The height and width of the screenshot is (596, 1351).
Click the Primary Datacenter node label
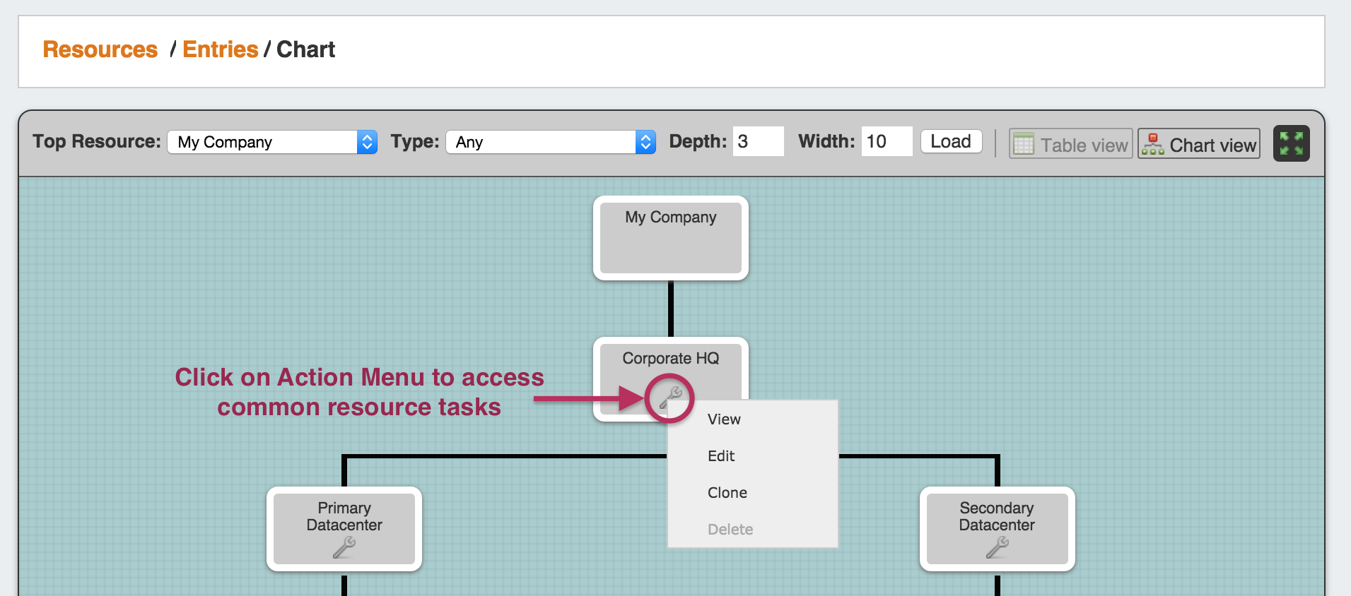(x=344, y=517)
